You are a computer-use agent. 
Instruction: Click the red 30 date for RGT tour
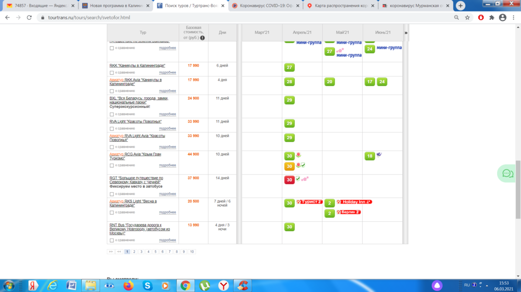[x=289, y=180]
